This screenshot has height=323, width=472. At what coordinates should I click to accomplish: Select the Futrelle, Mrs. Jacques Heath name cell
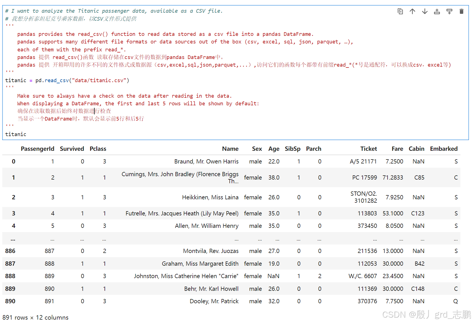click(x=182, y=213)
